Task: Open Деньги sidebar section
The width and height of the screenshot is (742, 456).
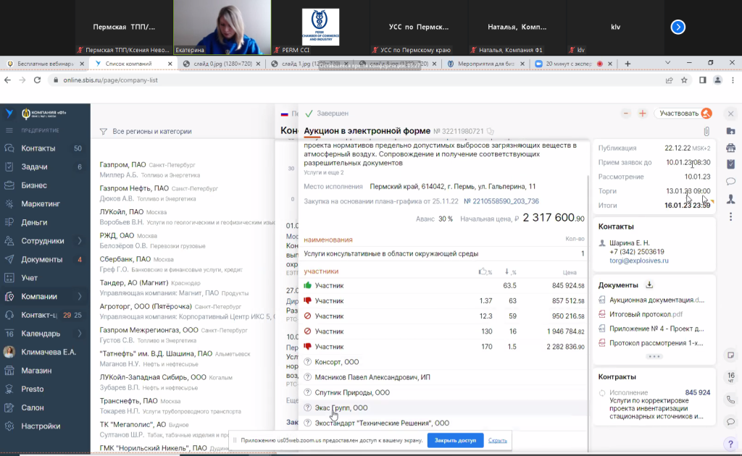Action: [x=34, y=222]
